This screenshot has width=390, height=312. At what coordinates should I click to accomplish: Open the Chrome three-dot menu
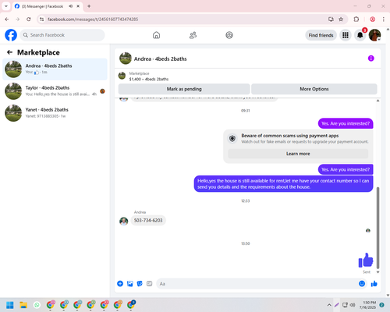point(384,19)
